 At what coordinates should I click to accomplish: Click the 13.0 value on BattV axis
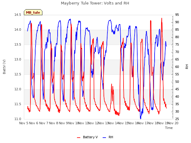click(18, 60)
